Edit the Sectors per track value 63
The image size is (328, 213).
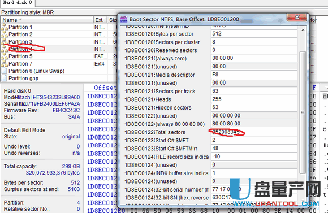tap(254, 91)
